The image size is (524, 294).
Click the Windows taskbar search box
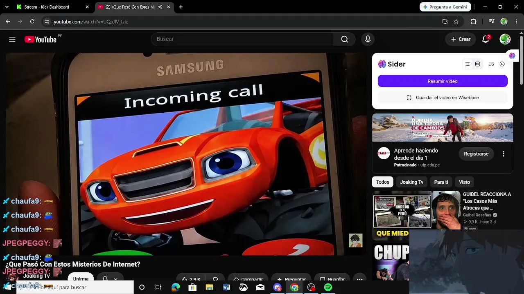pos(75,287)
